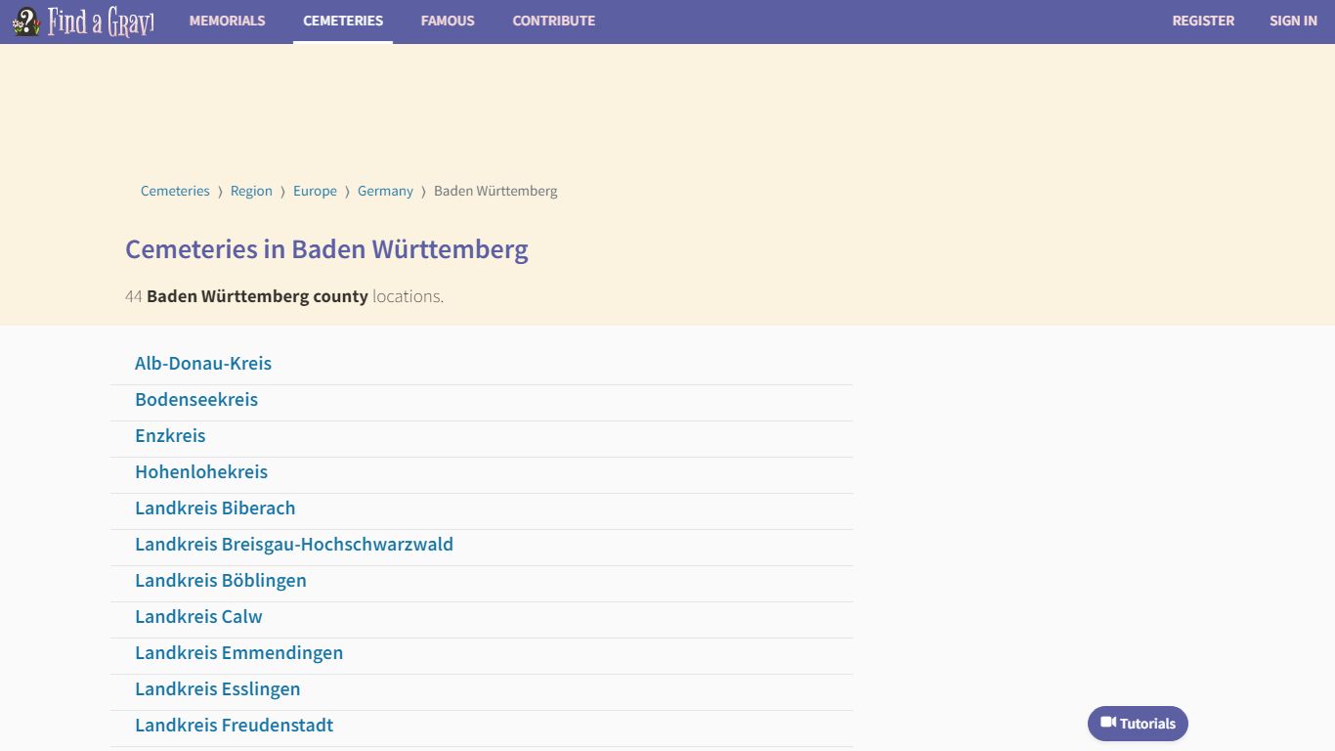1335x751 pixels.
Task: Click Sign In link
Action: [1293, 21]
